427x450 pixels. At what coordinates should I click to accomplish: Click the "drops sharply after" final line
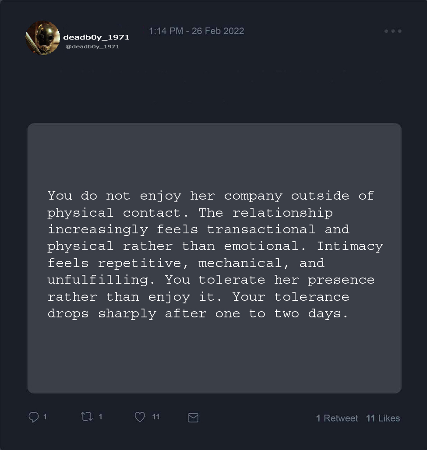pos(127,313)
